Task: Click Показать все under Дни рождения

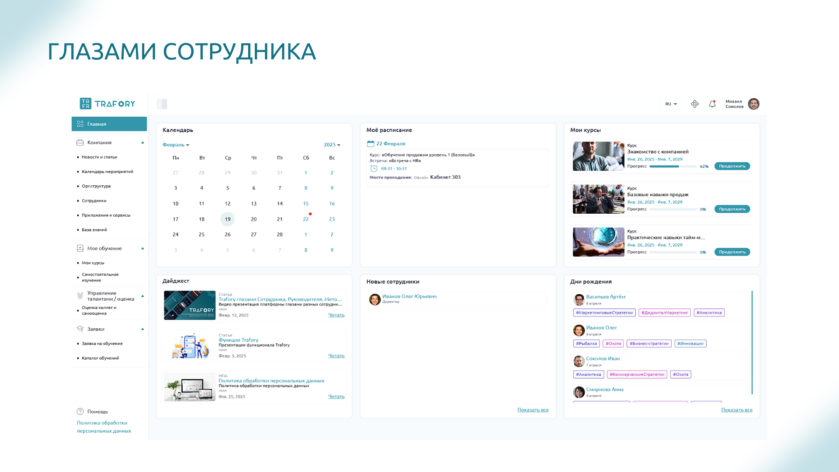Action: tap(736, 410)
